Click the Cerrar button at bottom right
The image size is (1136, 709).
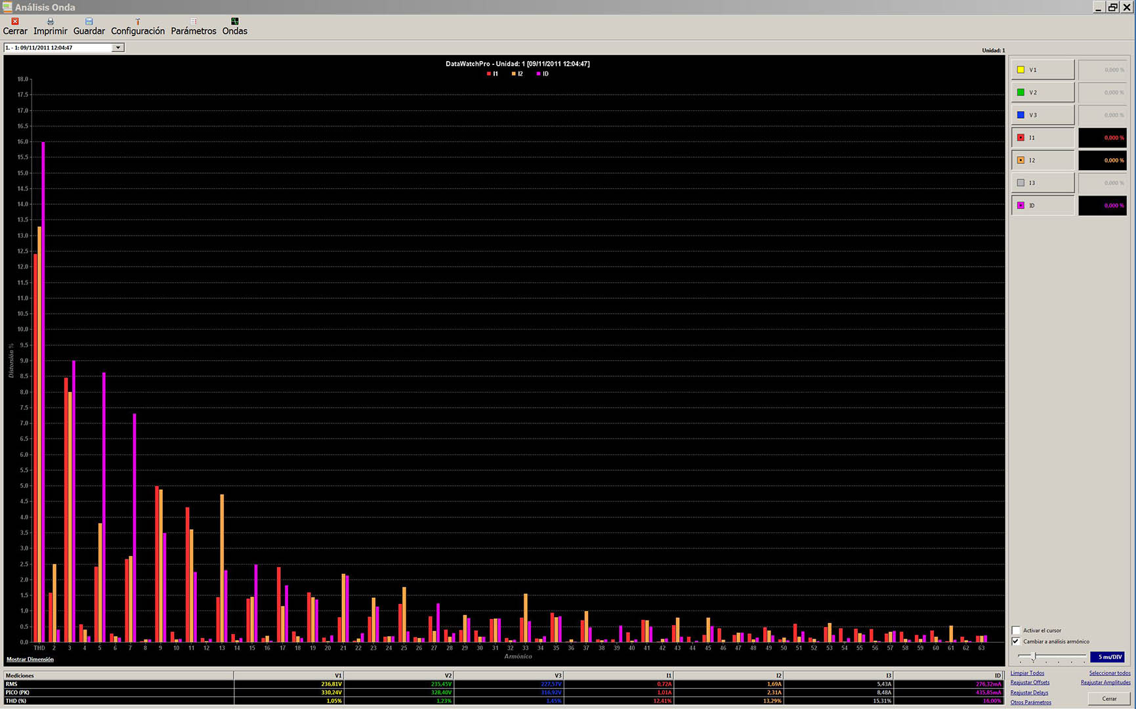tap(1109, 698)
